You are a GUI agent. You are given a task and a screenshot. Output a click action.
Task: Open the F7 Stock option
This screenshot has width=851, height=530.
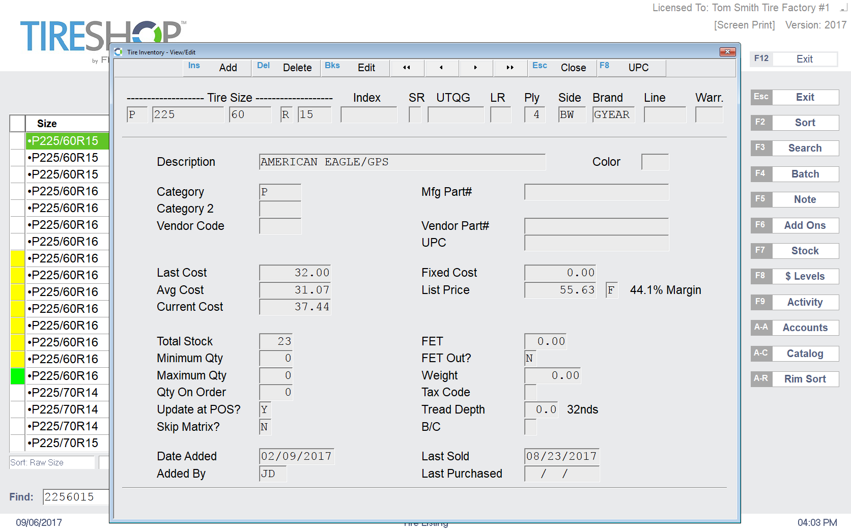(x=795, y=251)
